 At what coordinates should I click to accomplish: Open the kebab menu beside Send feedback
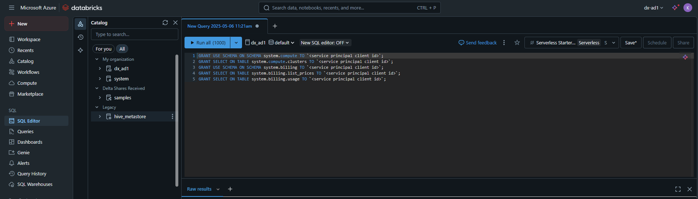pyautogui.click(x=504, y=43)
